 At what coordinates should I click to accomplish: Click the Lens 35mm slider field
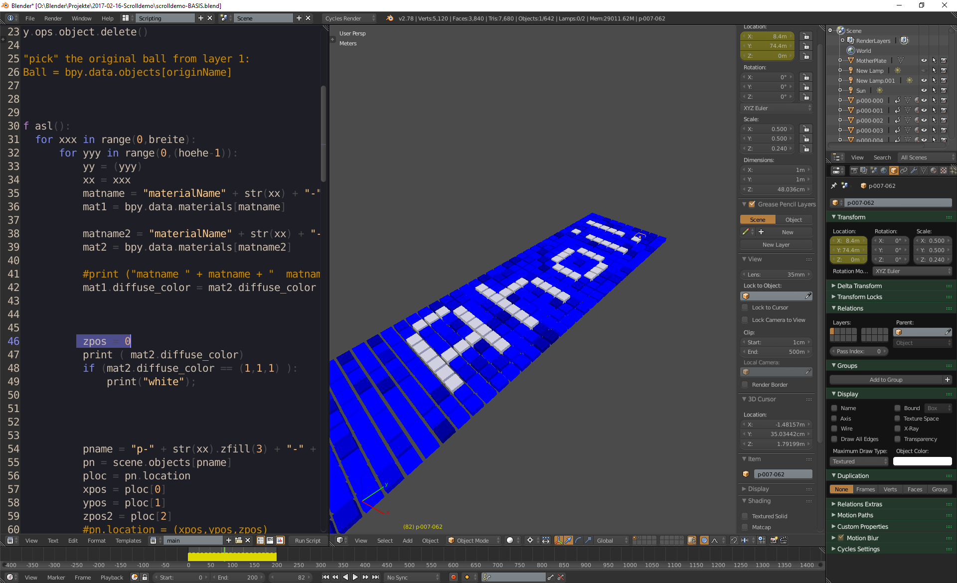(776, 275)
